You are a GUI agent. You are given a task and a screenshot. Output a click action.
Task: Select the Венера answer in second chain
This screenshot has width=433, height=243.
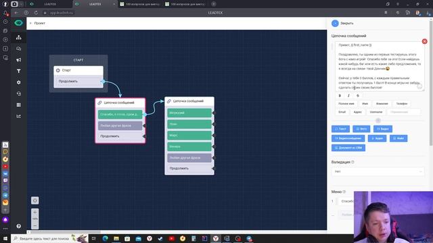pyautogui.click(x=189, y=146)
